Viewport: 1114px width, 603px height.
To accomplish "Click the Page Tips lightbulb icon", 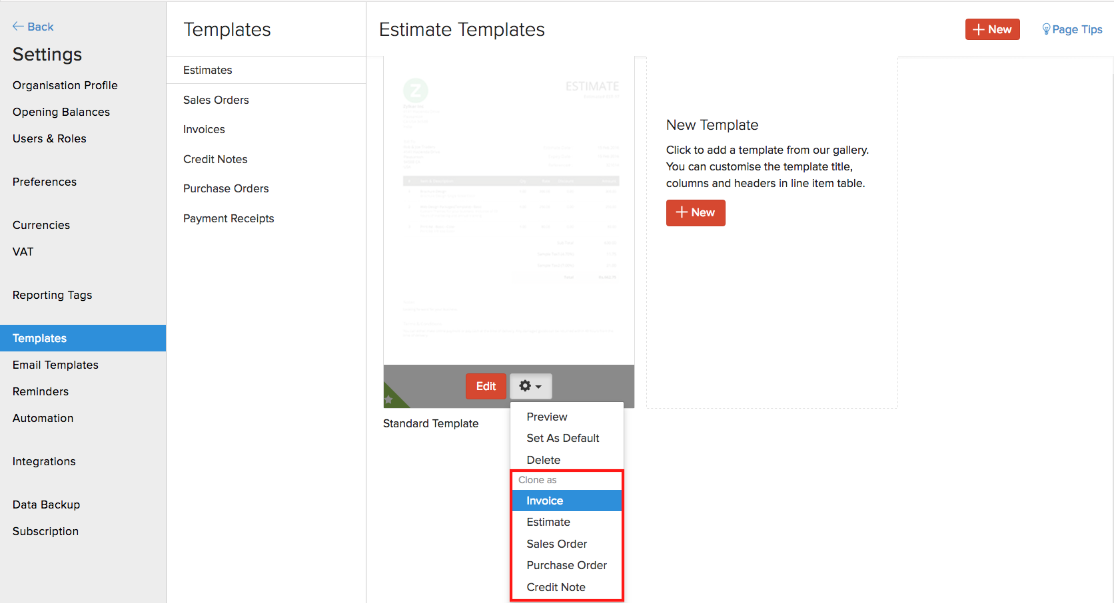I will tap(1046, 29).
